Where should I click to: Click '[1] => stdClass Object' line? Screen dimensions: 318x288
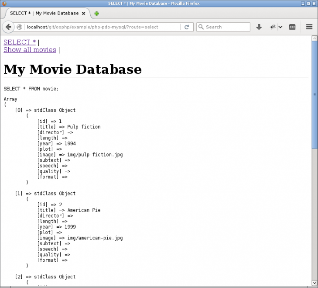pyautogui.click(x=45, y=194)
